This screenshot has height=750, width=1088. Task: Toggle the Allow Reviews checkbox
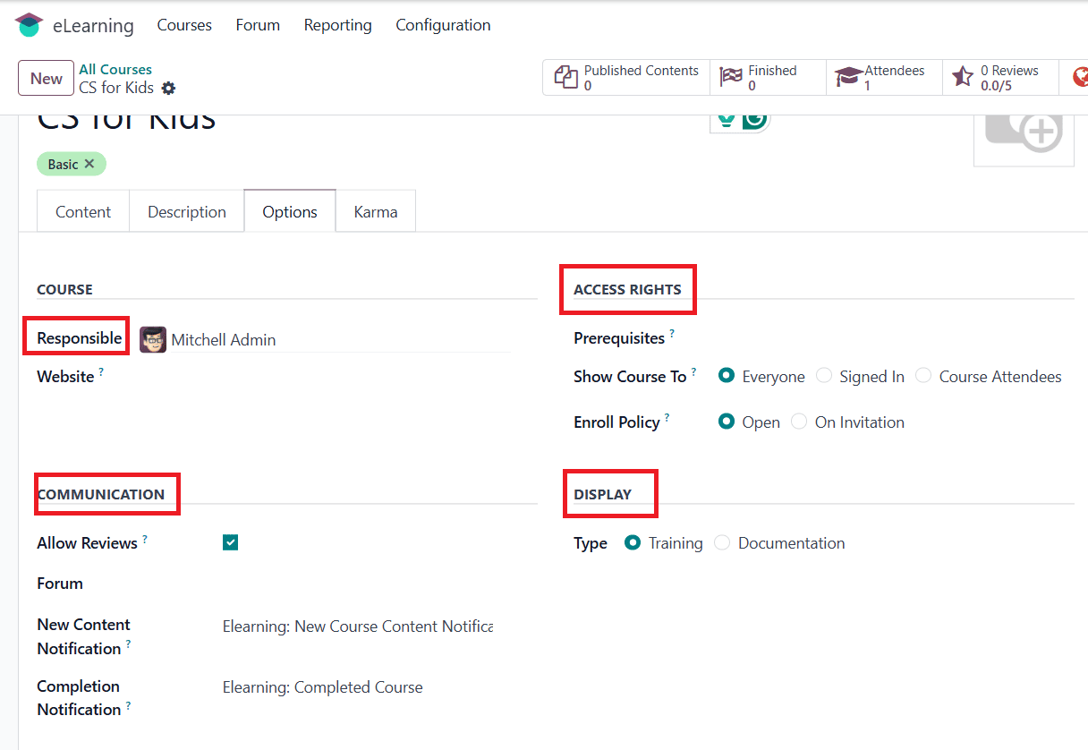pyautogui.click(x=231, y=542)
